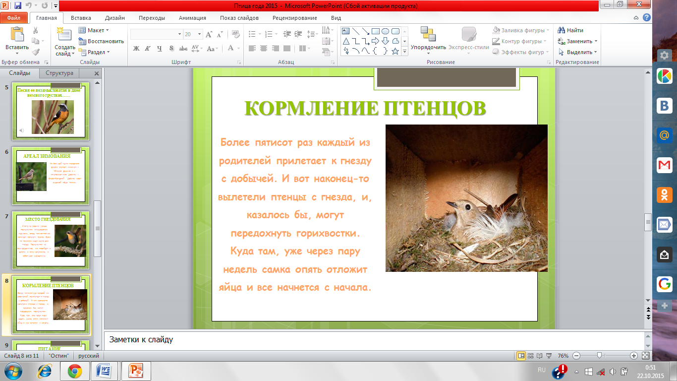The height and width of the screenshot is (381, 677).
Task: Select slide 7 МЕСТО ГНЕЗДОВАНИЯ thumbnail
Action: (x=51, y=239)
